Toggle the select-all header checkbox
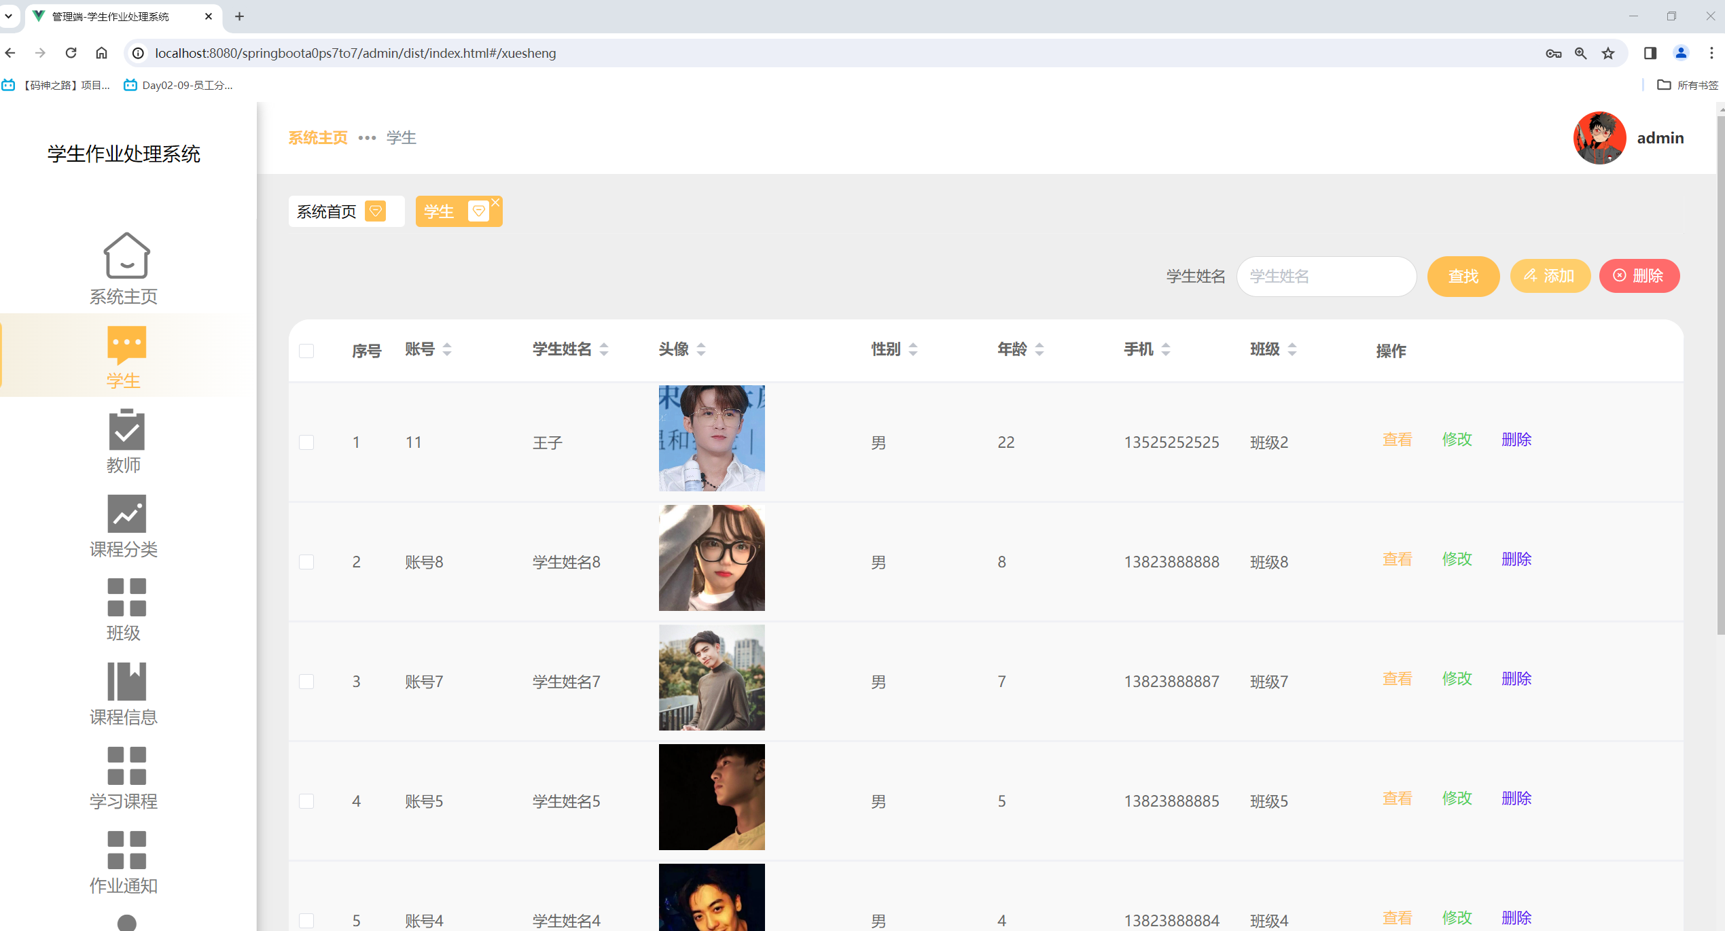Viewport: 1725px width, 931px height. (x=306, y=351)
